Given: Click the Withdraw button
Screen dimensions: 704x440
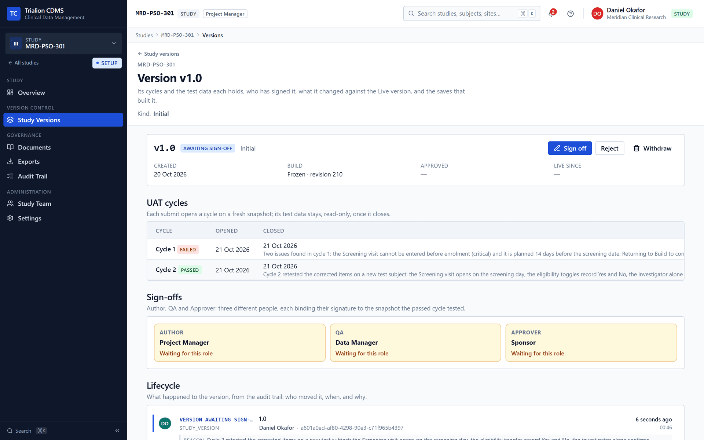Looking at the screenshot, I should 652,148.
